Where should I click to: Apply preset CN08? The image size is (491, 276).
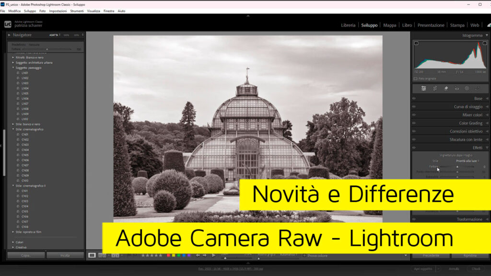[25, 170]
